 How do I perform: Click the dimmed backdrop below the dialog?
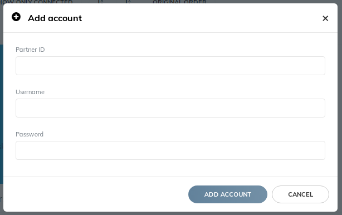pyautogui.click(x=171, y=213)
